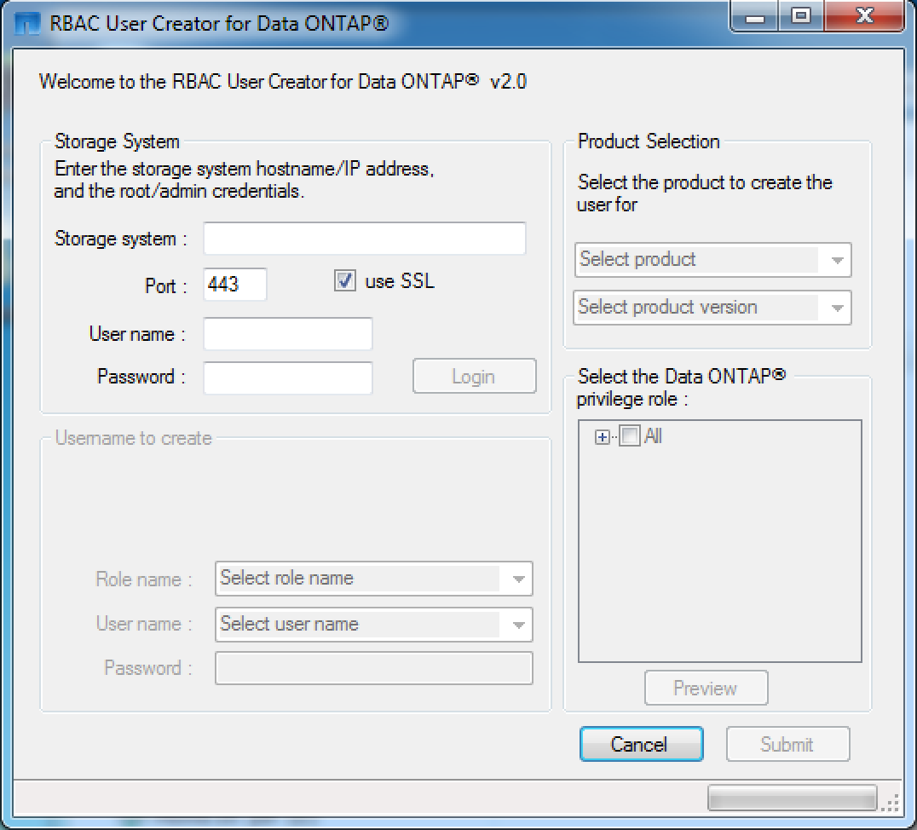Click the 'Port :' label
The image size is (917, 830).
coord(166,286)
